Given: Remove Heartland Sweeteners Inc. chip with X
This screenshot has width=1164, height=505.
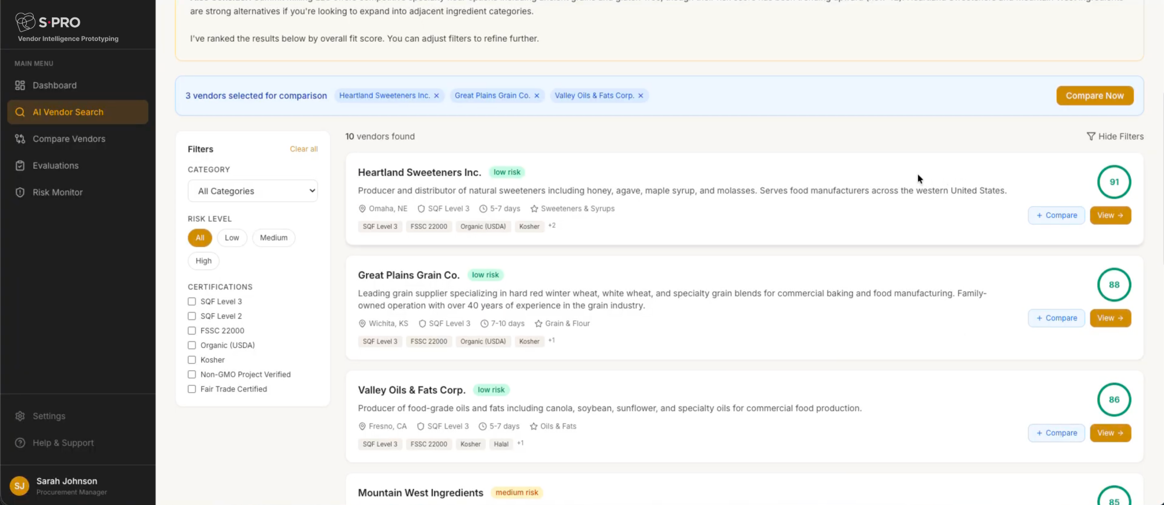Looking at the screenshot, I should [436, 96].
